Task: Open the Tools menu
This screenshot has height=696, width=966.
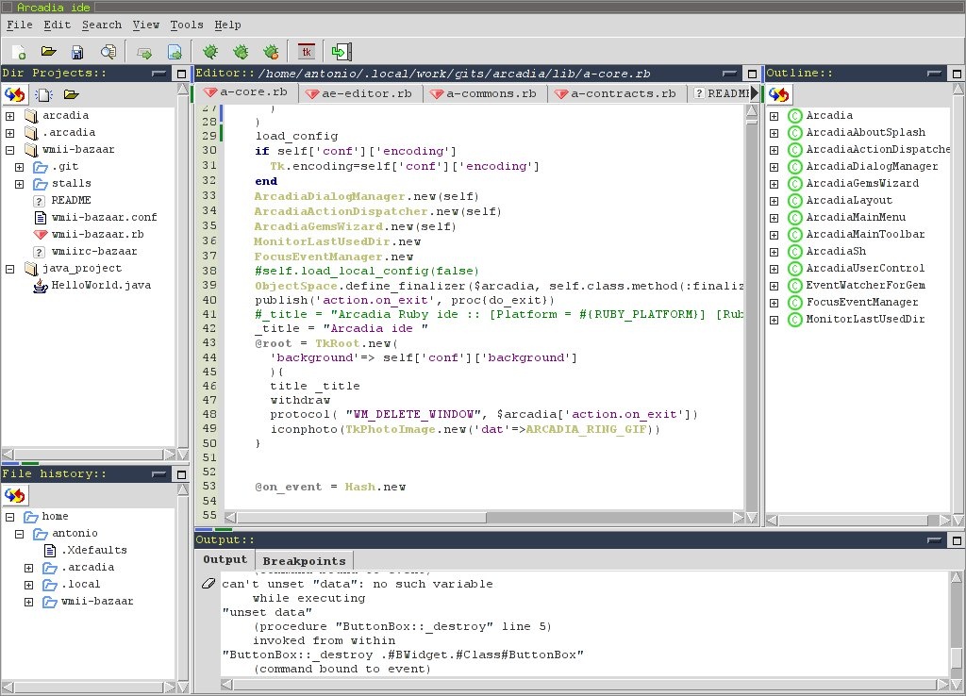Action: point(187,25)
